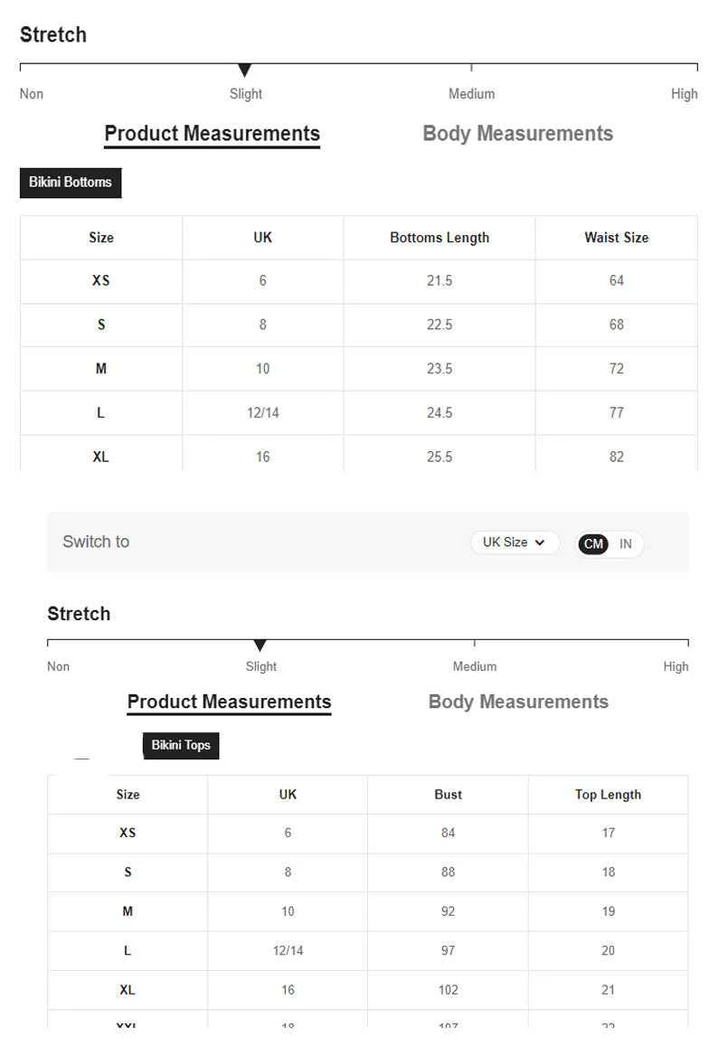
Task: Select upper Product Measurements tab
Action: pyautogui.click(x=213, y=133)
